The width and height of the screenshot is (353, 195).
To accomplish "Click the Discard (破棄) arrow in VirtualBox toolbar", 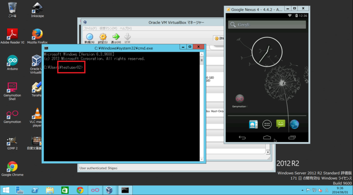I will click(127, 38).
